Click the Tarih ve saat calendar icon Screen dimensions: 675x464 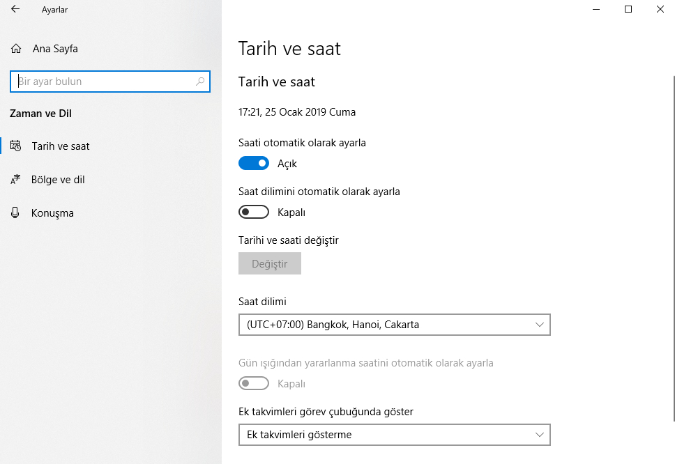coord(16,146)
